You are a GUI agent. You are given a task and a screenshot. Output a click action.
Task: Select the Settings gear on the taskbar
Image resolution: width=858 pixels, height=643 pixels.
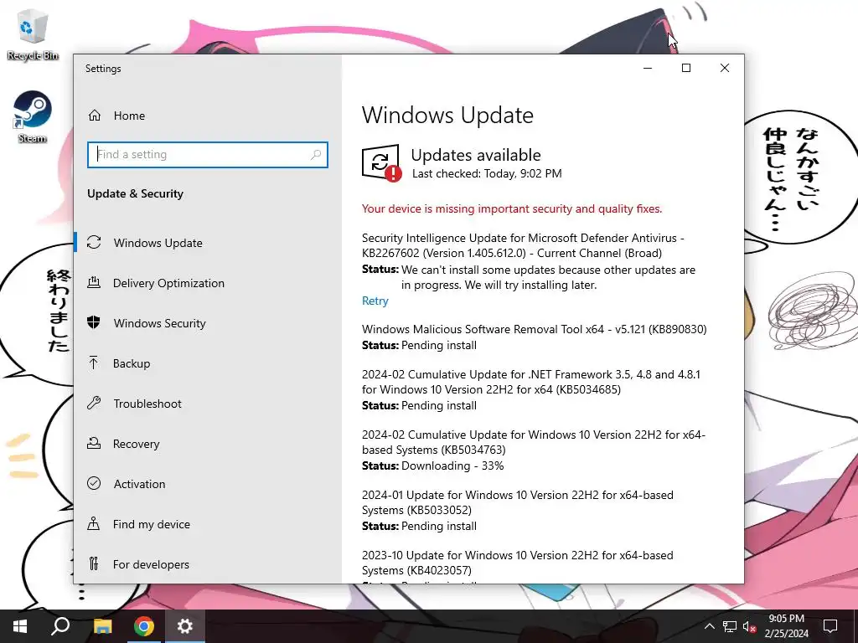pyautogui.click(x=185, y=626)
